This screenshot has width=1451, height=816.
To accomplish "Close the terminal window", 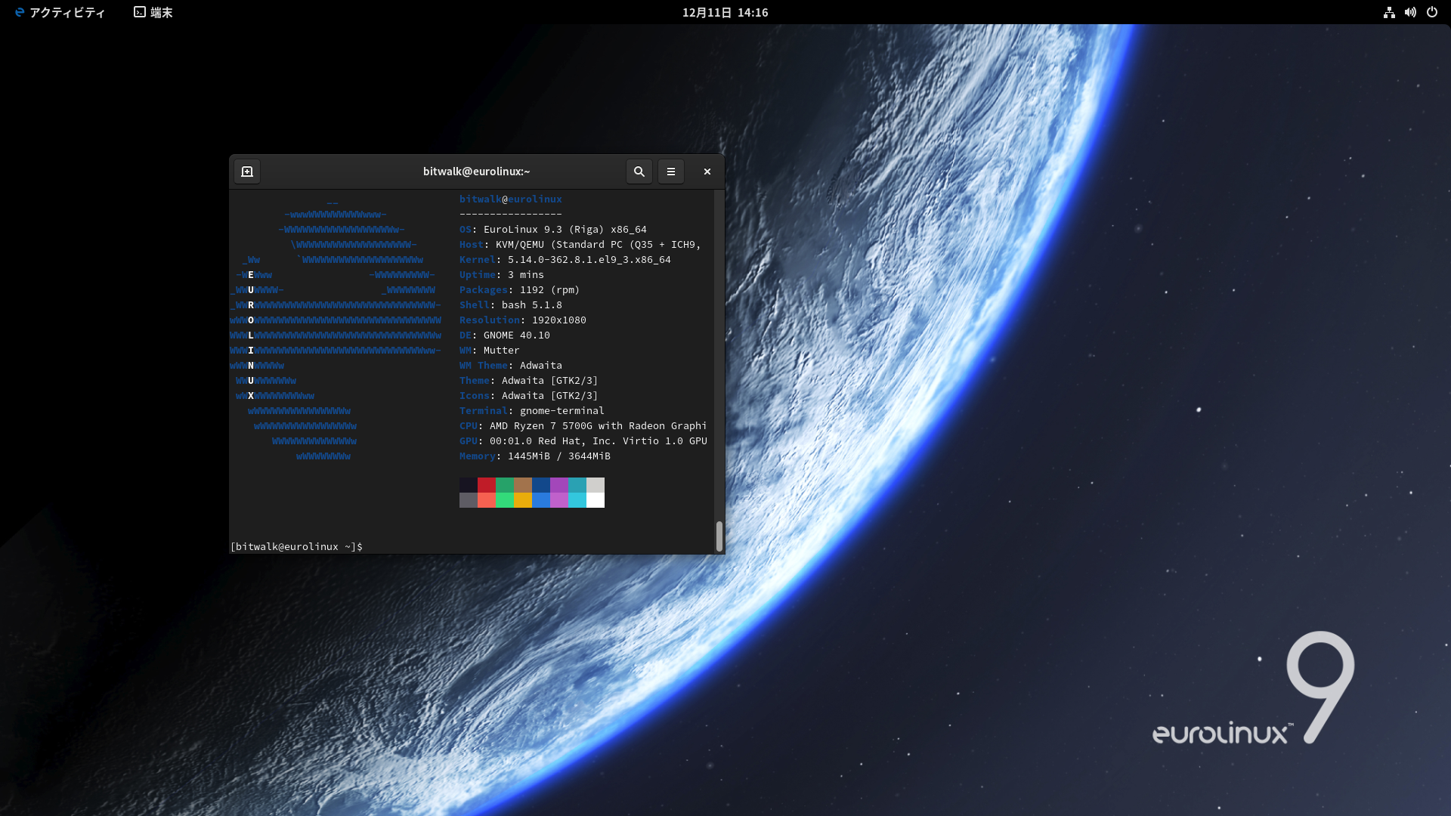I will pyautogui.click(x=707, y=172).
